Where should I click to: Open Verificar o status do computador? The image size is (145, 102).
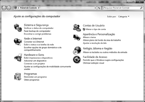[39, 28]
